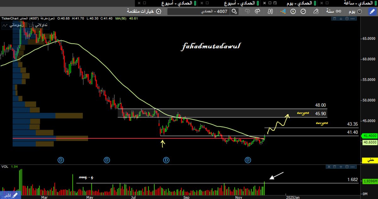Open the chart style paint tool
The height and width of the screenshot is (199, 378).
pyautogui.click(x=316, y=11)
